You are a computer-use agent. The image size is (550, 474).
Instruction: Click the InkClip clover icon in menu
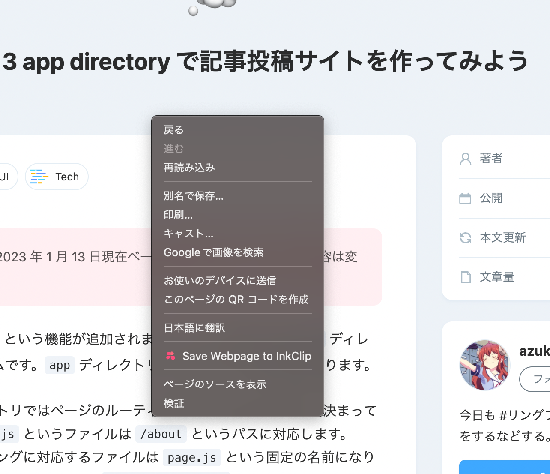click(x=170, y=356)
